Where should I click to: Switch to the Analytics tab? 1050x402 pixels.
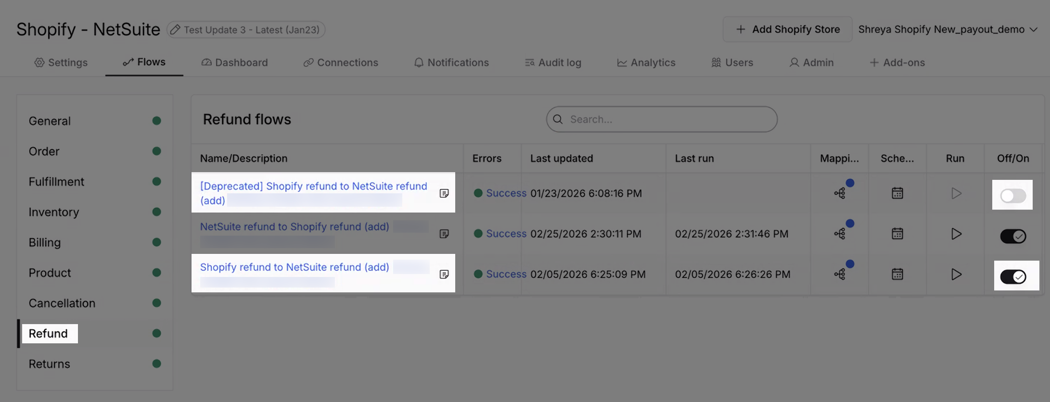click(646, 63)
